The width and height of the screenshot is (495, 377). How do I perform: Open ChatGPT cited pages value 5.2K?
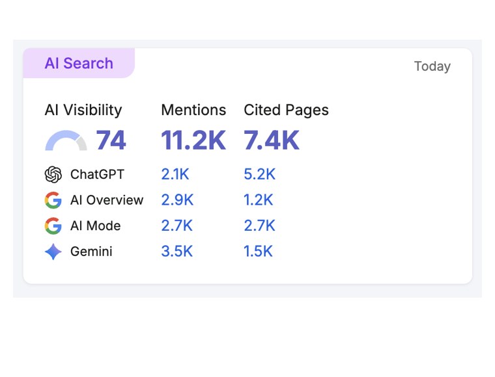pyautogui.click(x=259, y=174)
